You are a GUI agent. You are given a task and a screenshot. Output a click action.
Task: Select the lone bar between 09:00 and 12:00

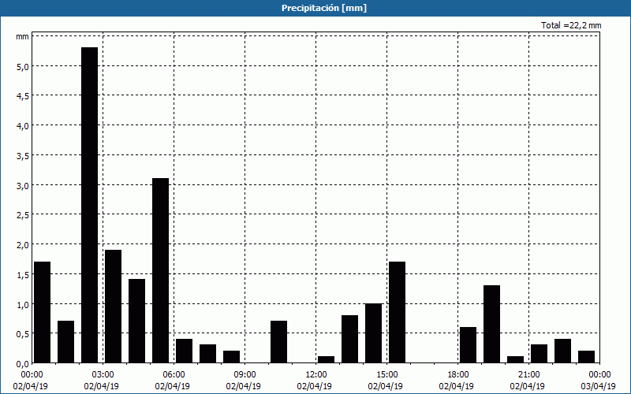pos(279,342)
